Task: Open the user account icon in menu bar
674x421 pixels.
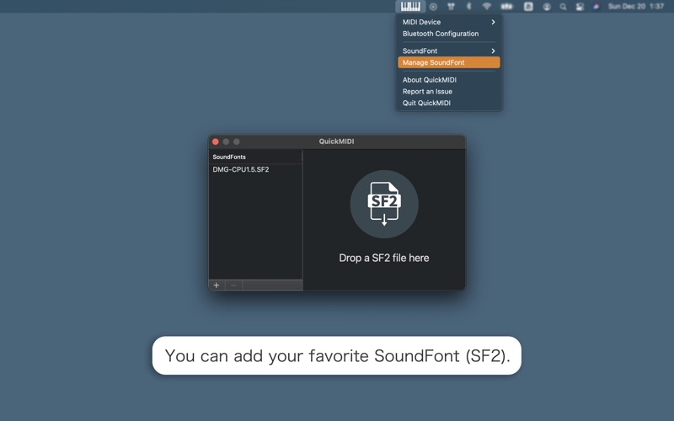Action: coord(547,7)
